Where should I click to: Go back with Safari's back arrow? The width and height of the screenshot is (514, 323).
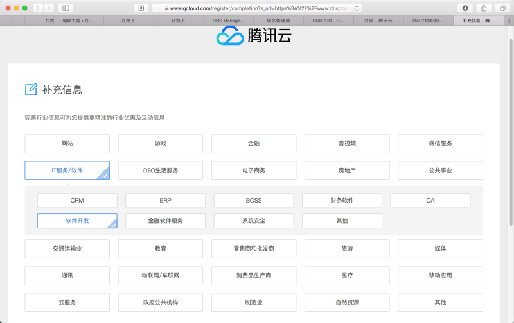point(38,8)
